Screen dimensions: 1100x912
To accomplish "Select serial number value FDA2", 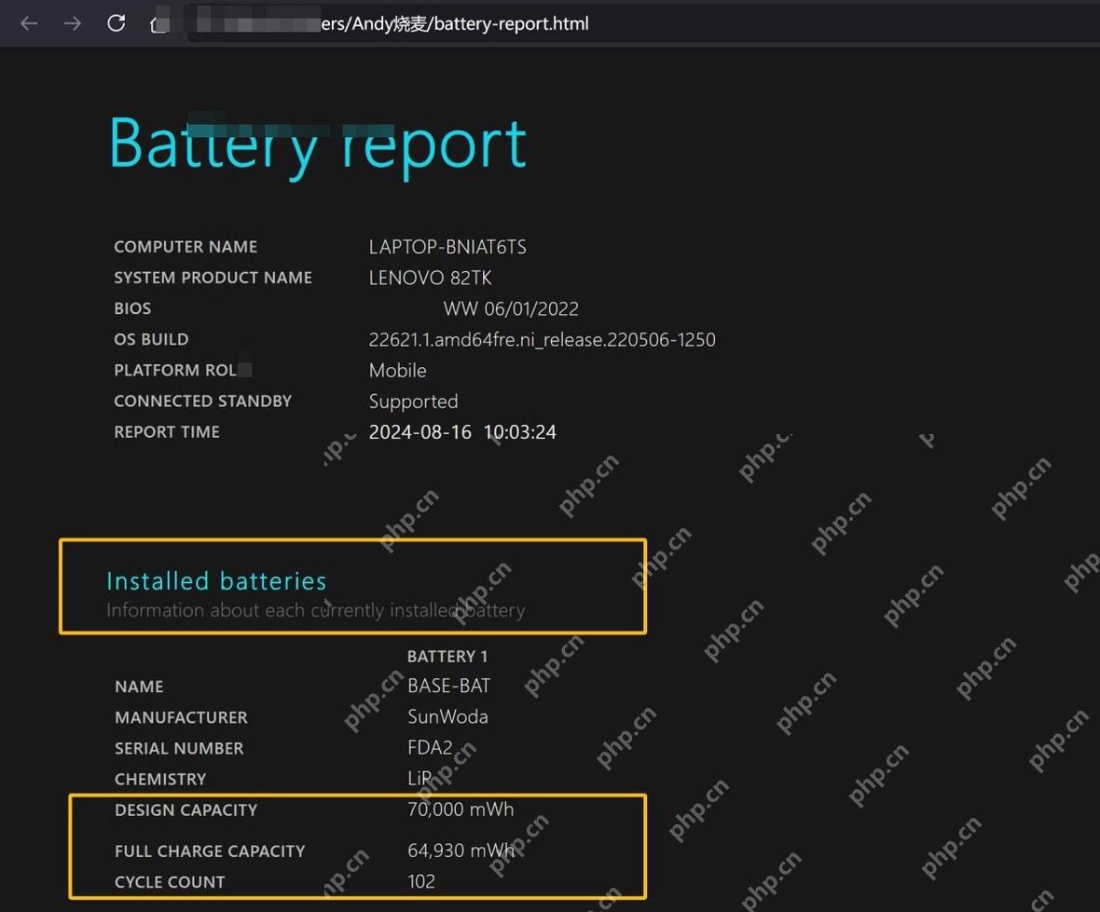I will (430, 747).
